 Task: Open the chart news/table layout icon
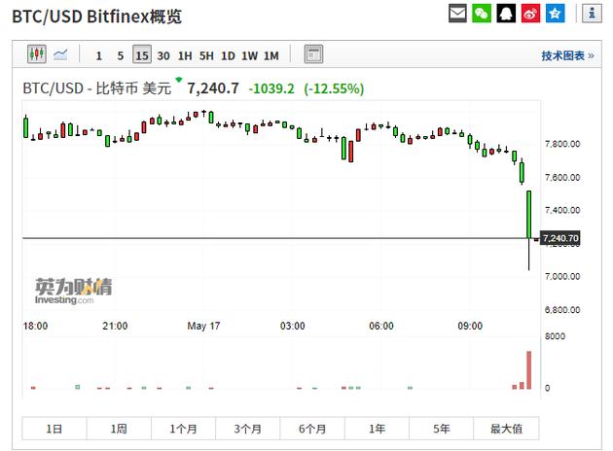pos(313,54)
